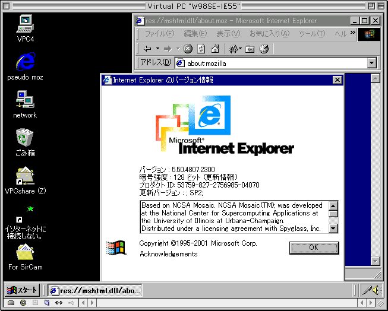Screen dimensions: 388x311
Task: Click the Back arrow in IE toolbar
Action: (x=147, y=49)
